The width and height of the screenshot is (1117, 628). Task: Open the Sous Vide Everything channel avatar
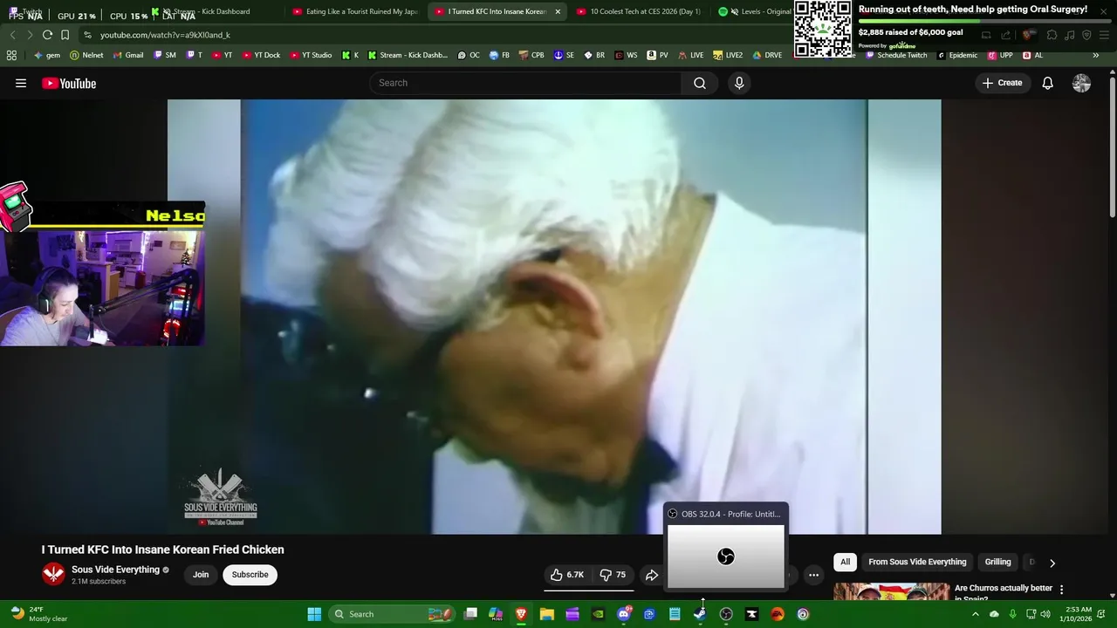[53, 574]
